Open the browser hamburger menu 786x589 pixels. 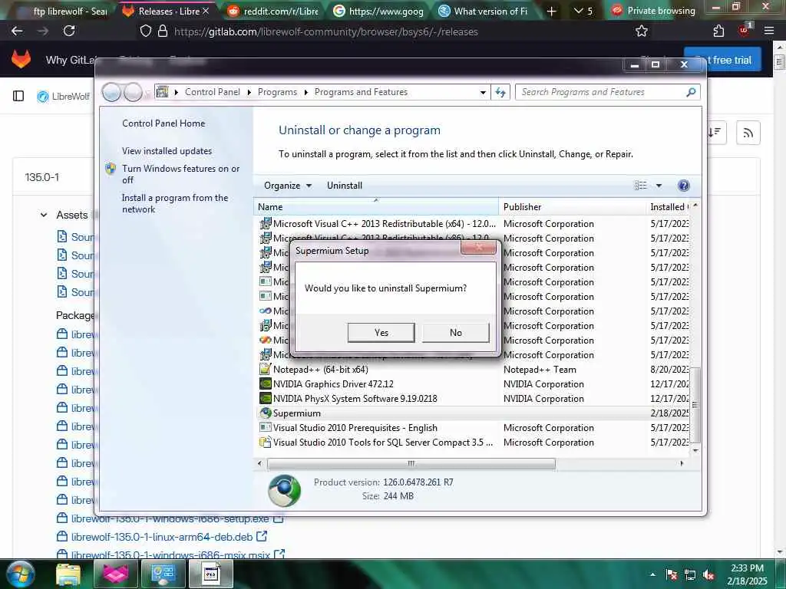coord(769,31)
